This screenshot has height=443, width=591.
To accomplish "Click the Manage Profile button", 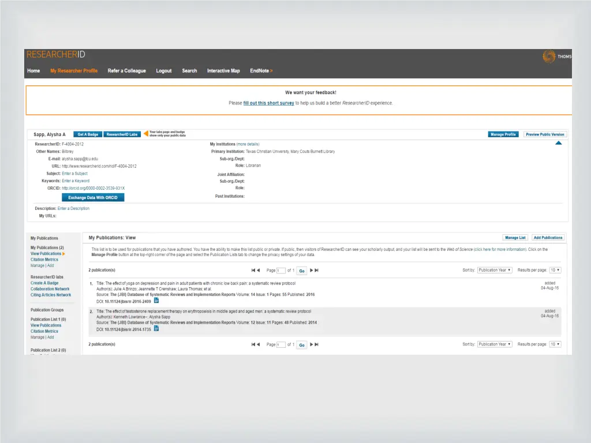I will point(503,134).
